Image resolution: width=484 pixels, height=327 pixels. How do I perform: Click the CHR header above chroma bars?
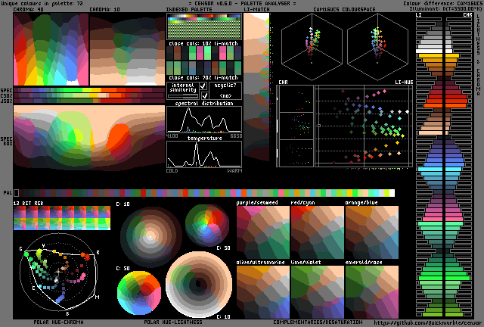point(467,15)
